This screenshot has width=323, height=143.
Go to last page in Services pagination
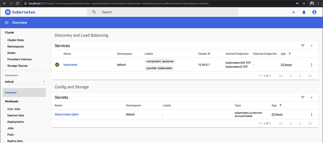click(310, 76)
